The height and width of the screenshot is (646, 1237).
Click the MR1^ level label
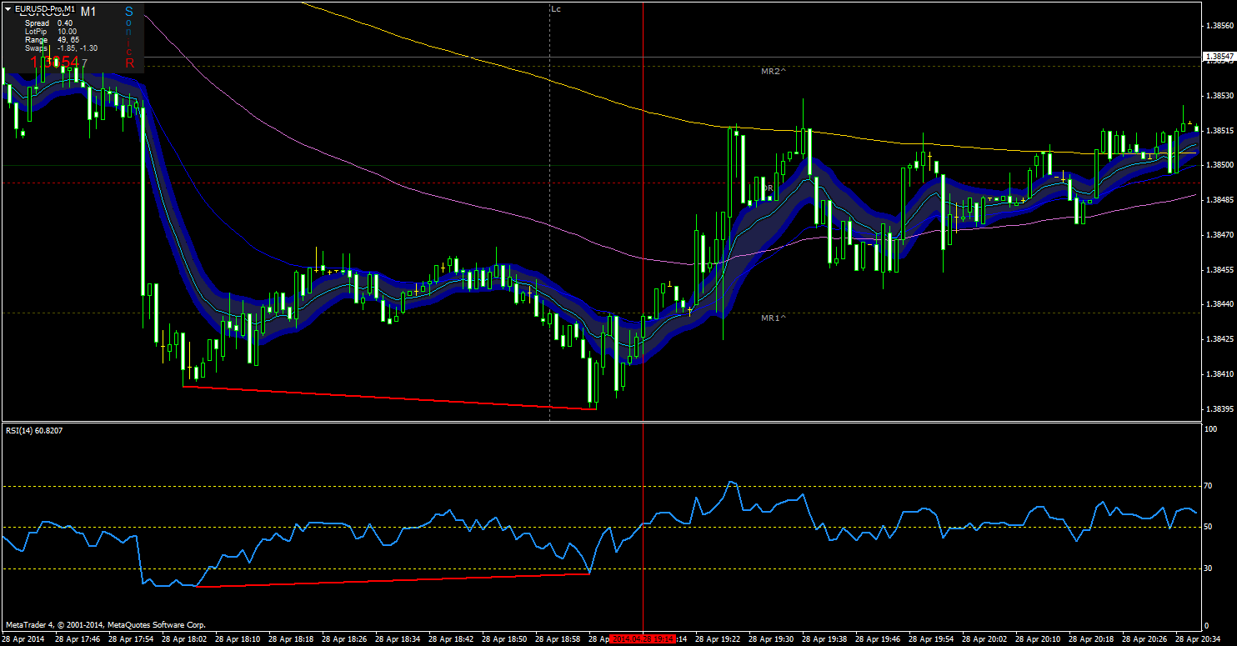click(774, 318)
